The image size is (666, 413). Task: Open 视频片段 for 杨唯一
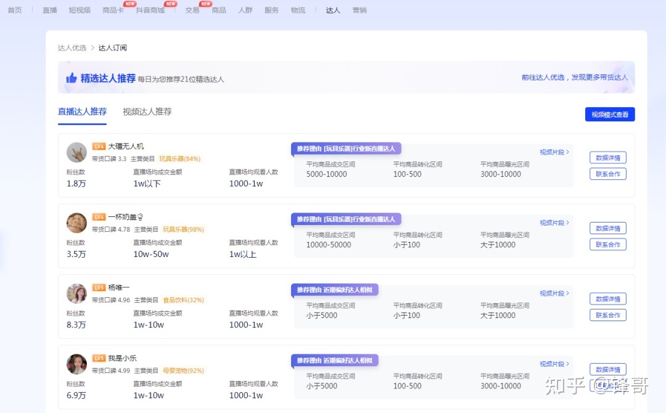point(554,293)
